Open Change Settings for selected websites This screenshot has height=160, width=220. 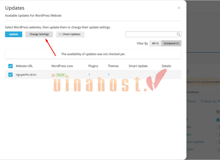point(39,34)
